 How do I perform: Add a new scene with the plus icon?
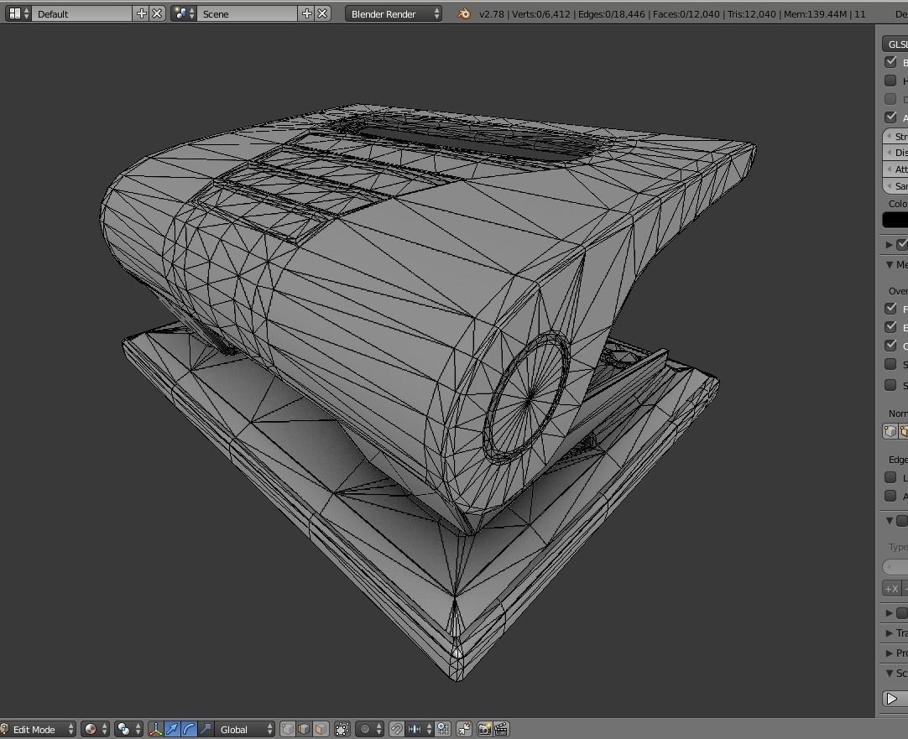coord(306,13)
